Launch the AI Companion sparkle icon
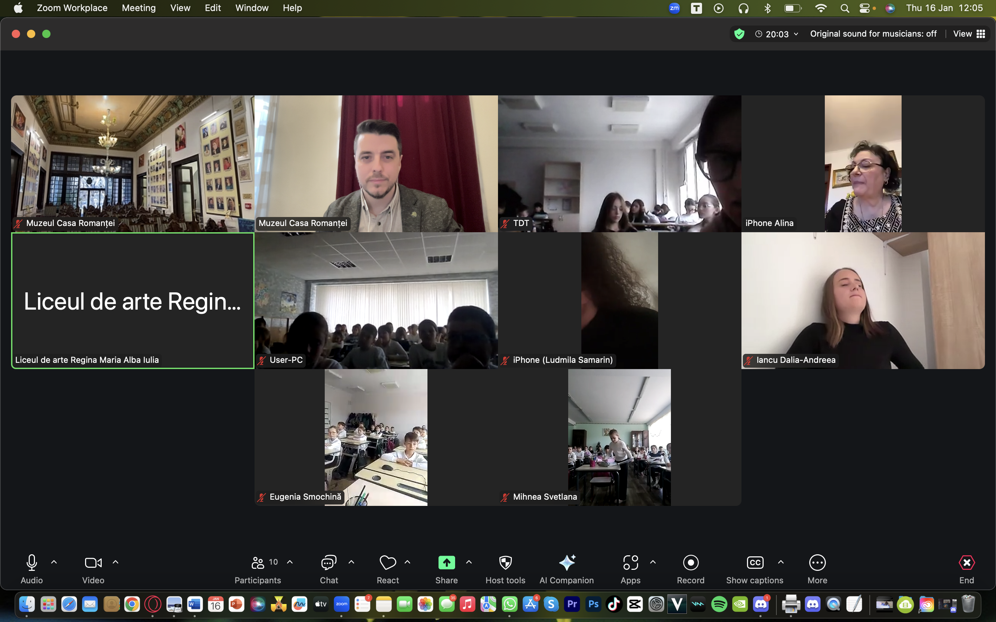The image size is (996, 622). pos(566,562)
